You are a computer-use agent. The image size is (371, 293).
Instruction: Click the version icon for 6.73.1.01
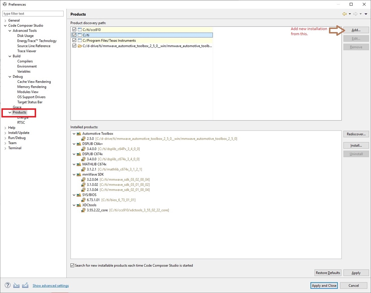click(x=84, y=200)
